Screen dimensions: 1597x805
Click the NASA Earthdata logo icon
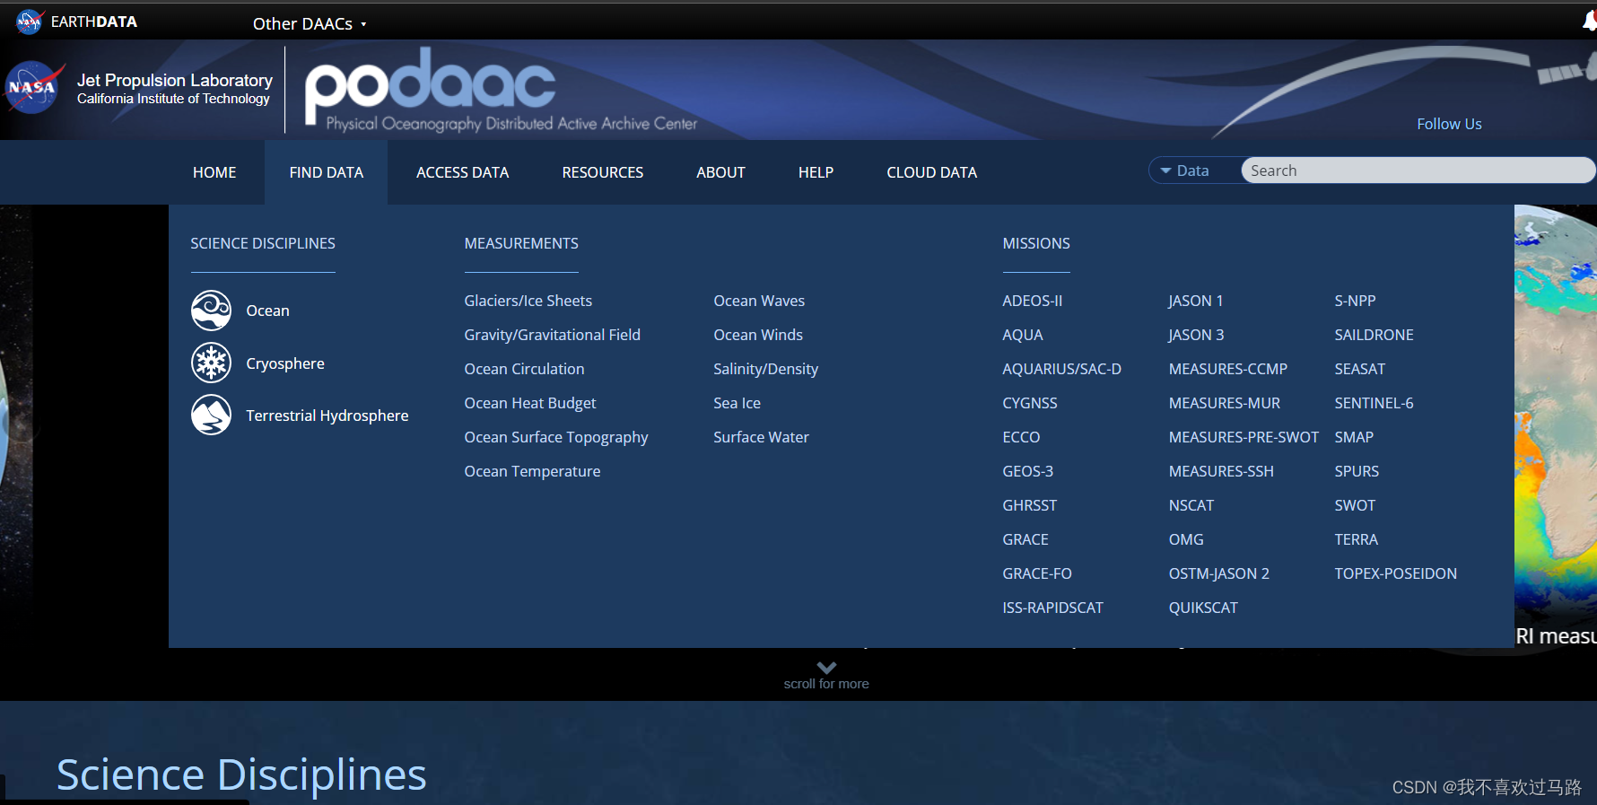point(29,22)
